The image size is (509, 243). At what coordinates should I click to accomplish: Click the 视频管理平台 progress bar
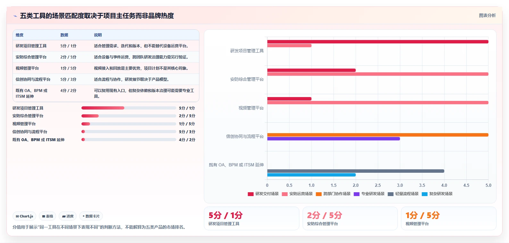tap(129, 124)
